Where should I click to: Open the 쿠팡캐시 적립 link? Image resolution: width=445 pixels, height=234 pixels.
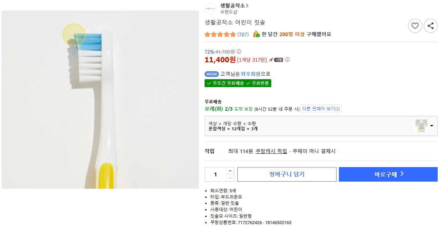point(271,151)
